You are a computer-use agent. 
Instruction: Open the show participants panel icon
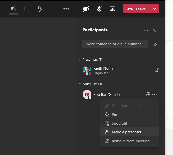13,9
